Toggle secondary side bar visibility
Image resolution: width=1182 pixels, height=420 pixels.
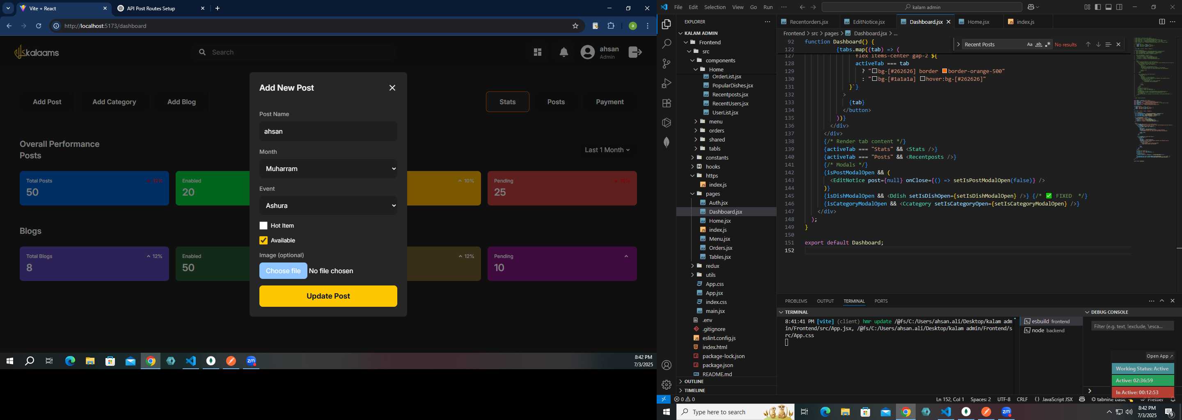click(1119, 7)
